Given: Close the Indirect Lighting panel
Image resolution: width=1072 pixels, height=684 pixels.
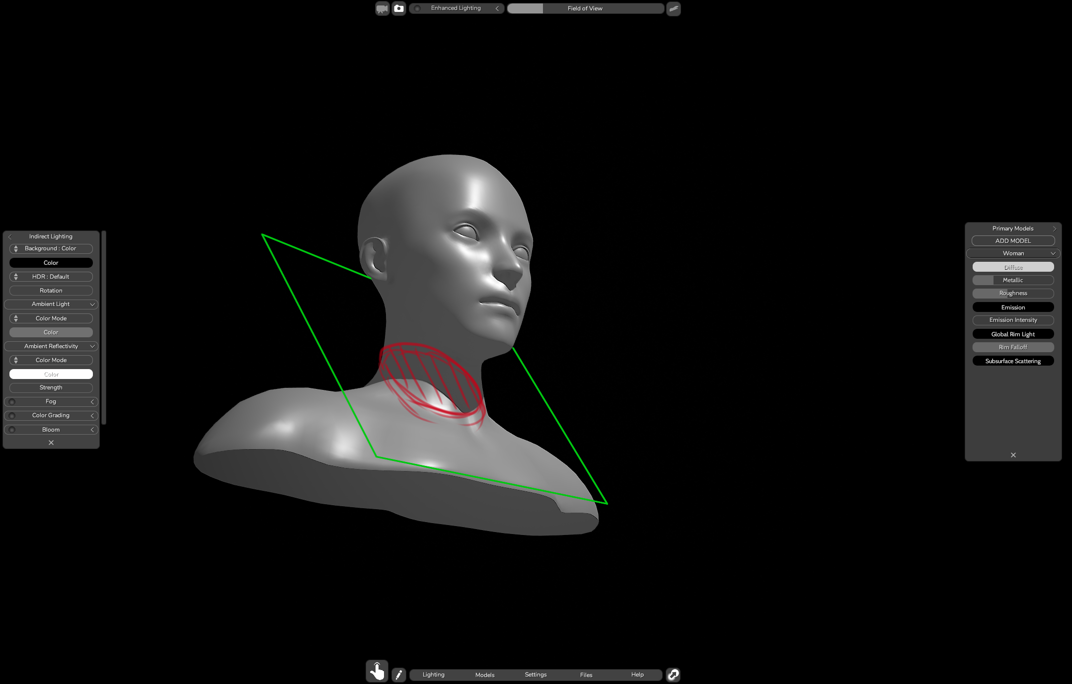Looking at the screenshot, I should pos(51,443).
